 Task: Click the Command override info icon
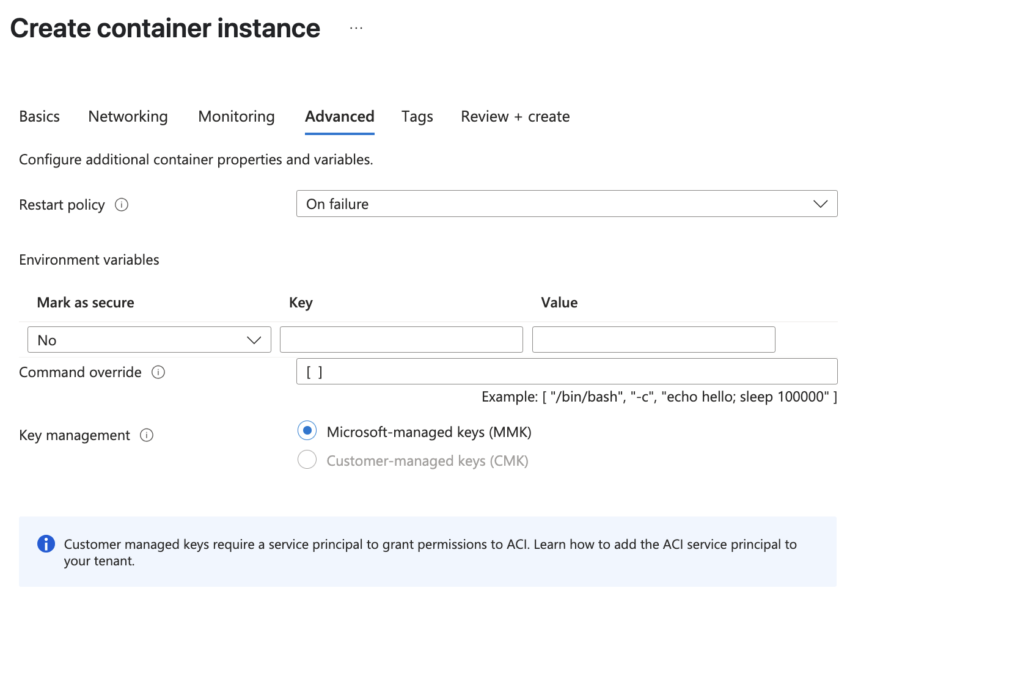(x=158, y=372)
